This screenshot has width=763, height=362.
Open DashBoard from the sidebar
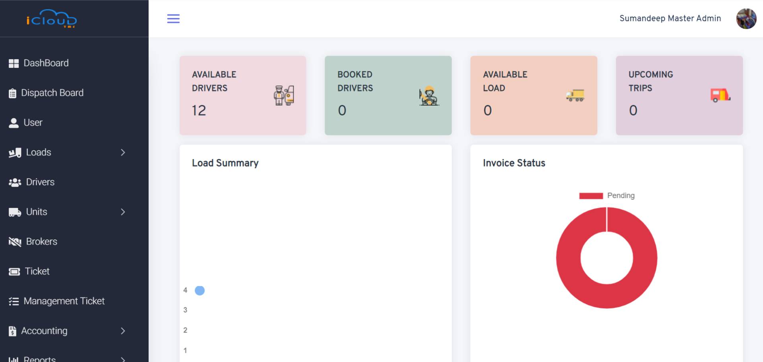46,63
